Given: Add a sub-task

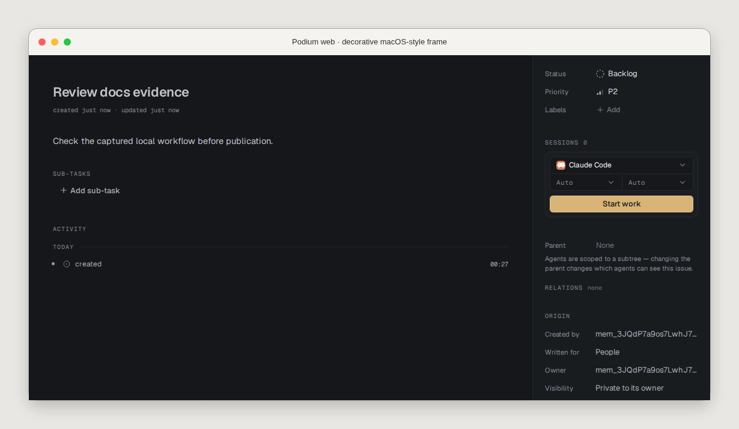Looking at the screenshot, I should [x=90, y=190].
